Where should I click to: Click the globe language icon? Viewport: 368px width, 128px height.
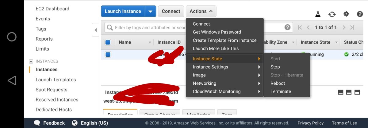(75, 123)
